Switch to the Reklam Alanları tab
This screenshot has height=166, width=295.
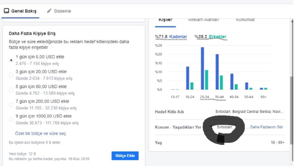[203, 20]
